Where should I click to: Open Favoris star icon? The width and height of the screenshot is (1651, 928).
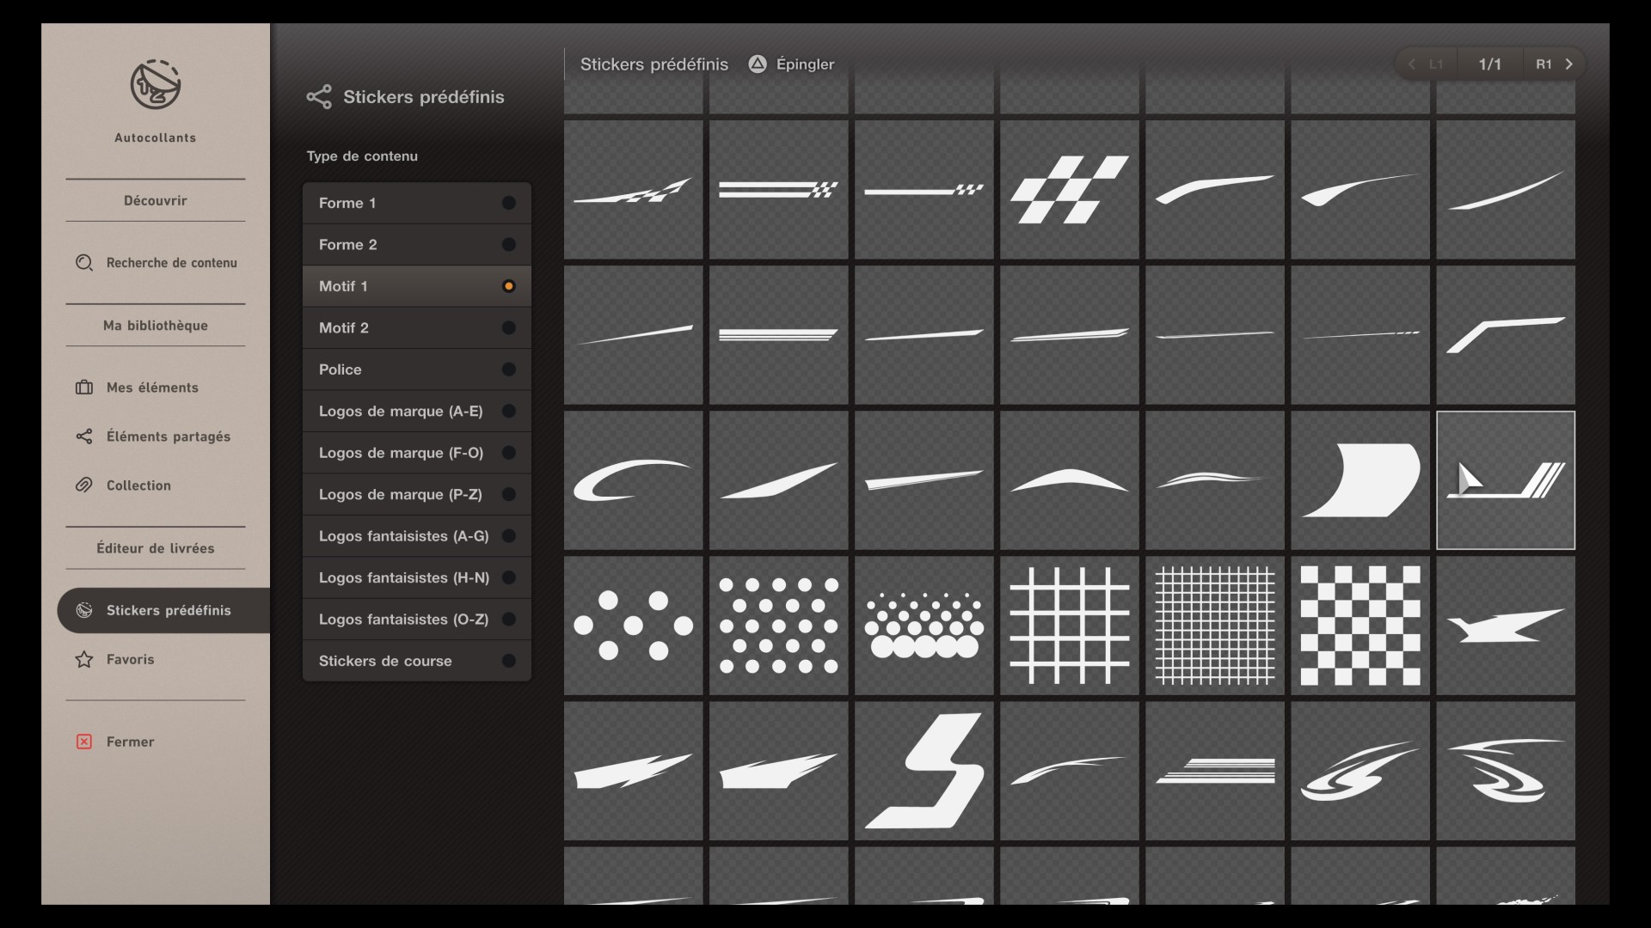[84, 660]
